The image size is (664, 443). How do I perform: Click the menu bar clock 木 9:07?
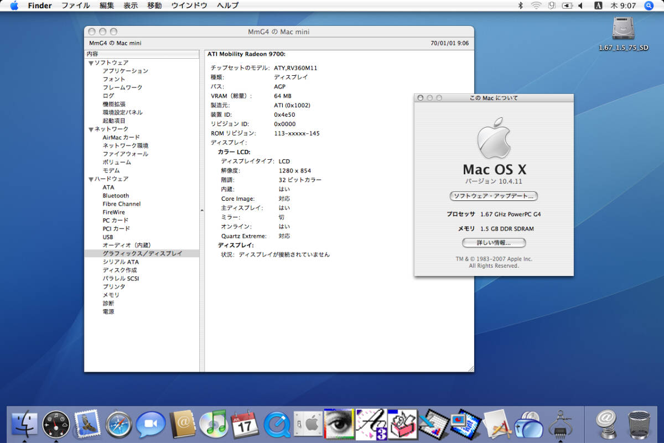(622, 6)
